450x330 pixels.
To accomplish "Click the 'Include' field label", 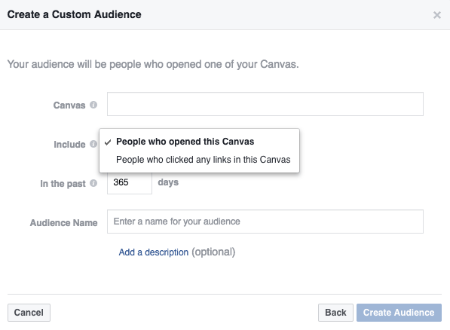I will (x=69, y=145).
